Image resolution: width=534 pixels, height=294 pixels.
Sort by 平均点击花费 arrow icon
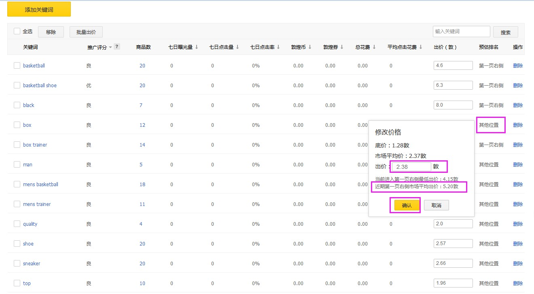tap(421, 47)
